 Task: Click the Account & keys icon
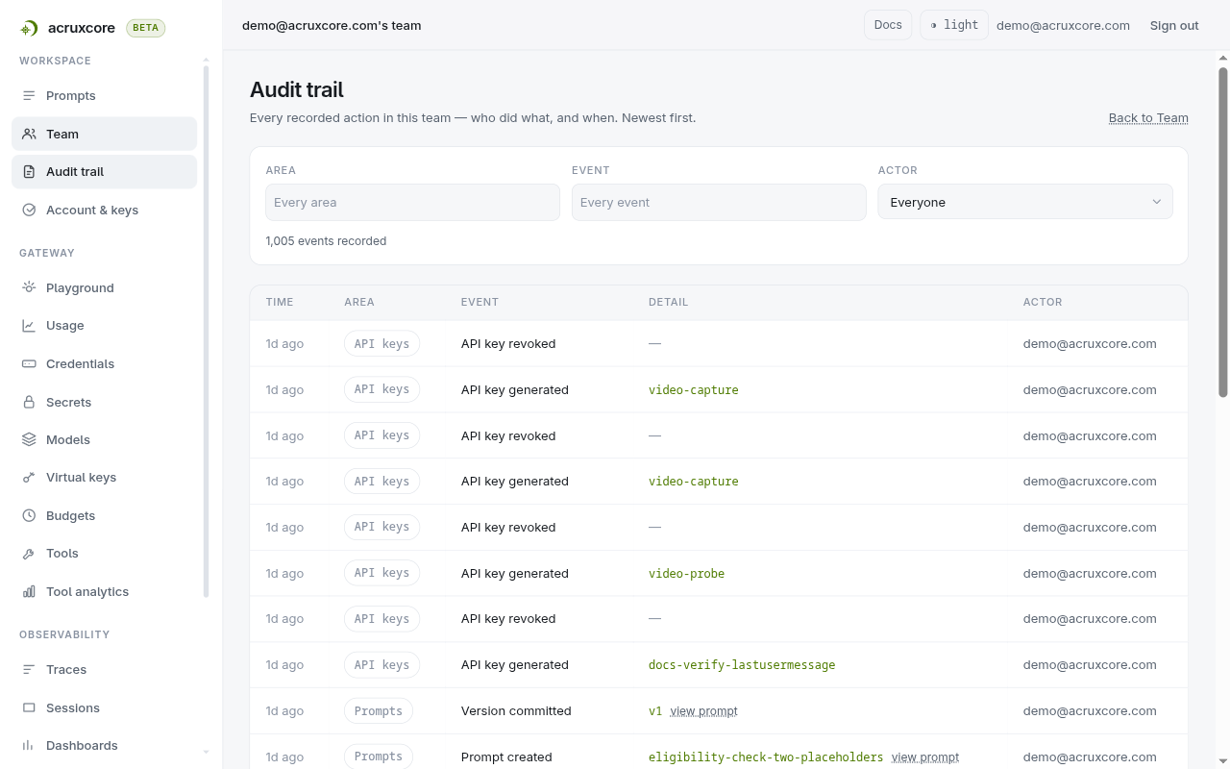(29, 210)
